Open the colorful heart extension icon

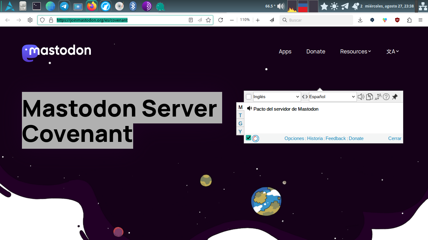(385, 20)
